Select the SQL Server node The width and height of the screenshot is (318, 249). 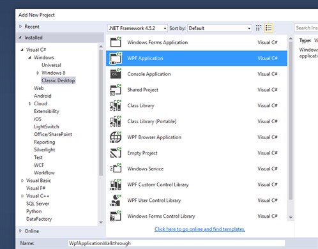point(38,204)
